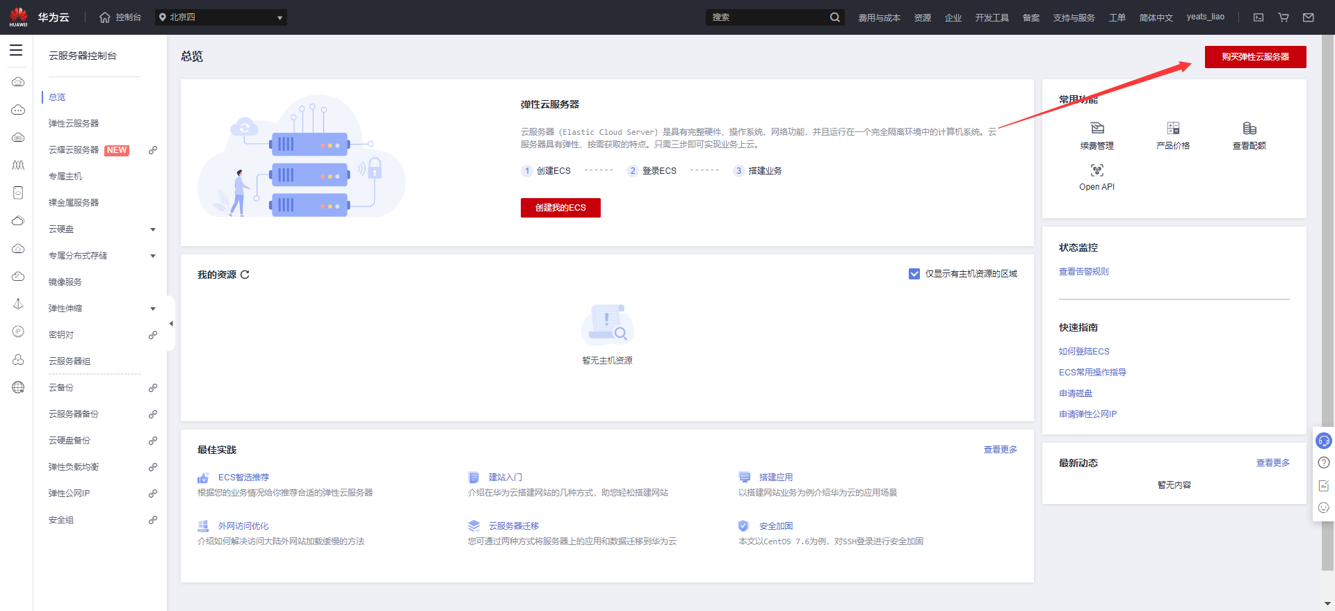The image size is (1335, 611).
Task: Open the cloud shell terminal icon
Action: (1259, 17)
